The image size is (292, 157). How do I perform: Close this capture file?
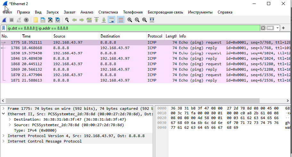pos(50,20)
